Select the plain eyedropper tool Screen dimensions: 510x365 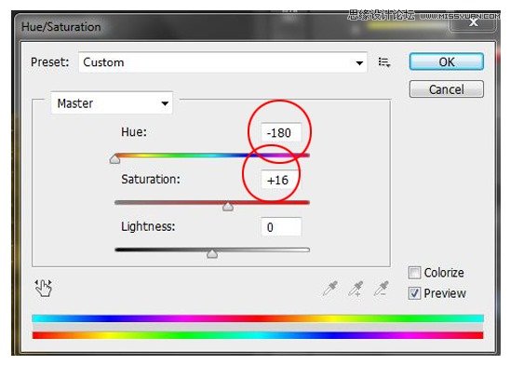click(x=329, y=289)
